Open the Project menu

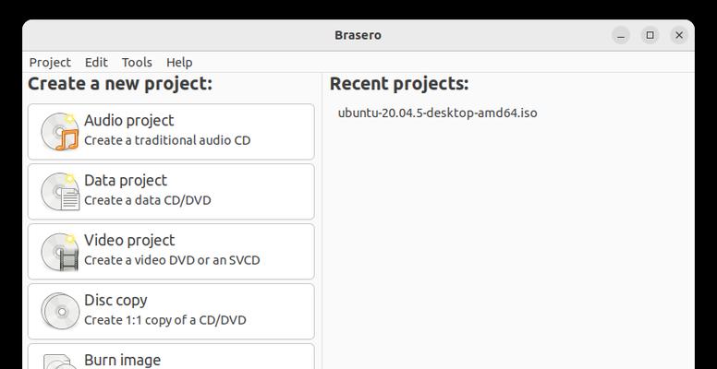pos(50,62)
